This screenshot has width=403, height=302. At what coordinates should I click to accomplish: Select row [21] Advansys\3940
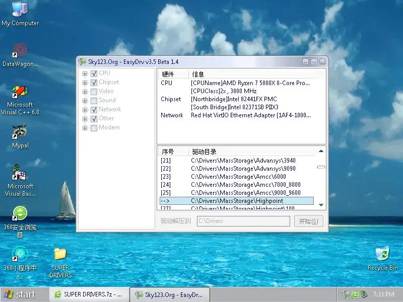pyautogui.click(x=236, y=161)
